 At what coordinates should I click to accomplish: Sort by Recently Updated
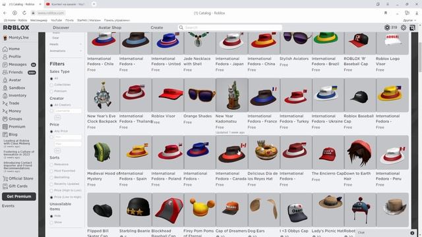(51, 184)
